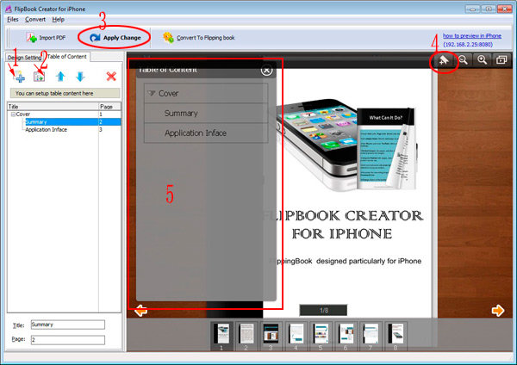Collapse the Cover tree node
Image resolution: width=517 pixels, height=365 pixels.
[x=12, y=114]
